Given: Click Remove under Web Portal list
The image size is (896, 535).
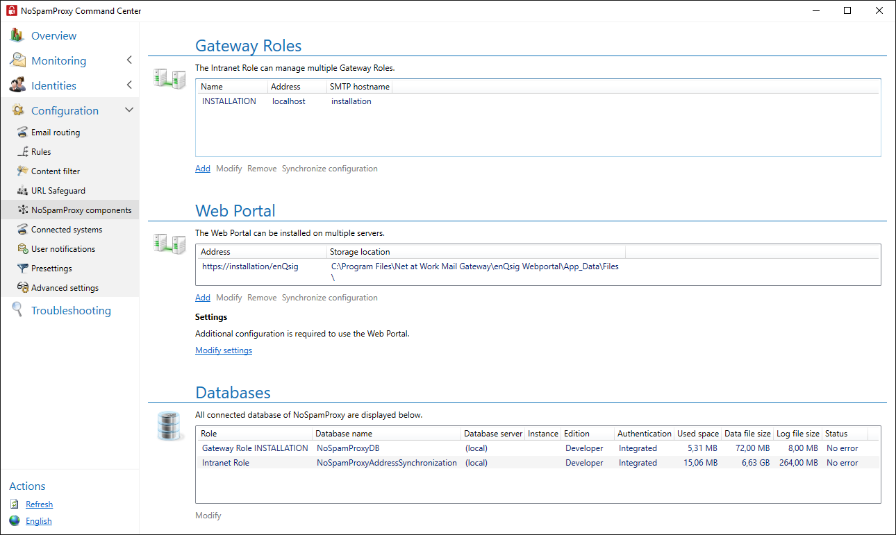Looking at the screenshot, I should coord(262,298).
